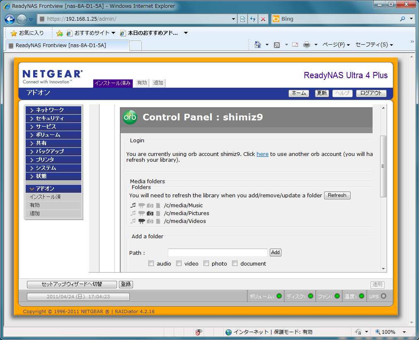Click the music note icon for /c/media/Music
Image resolution: width=419 pixels, height=340 pixels.
(133, 206)
